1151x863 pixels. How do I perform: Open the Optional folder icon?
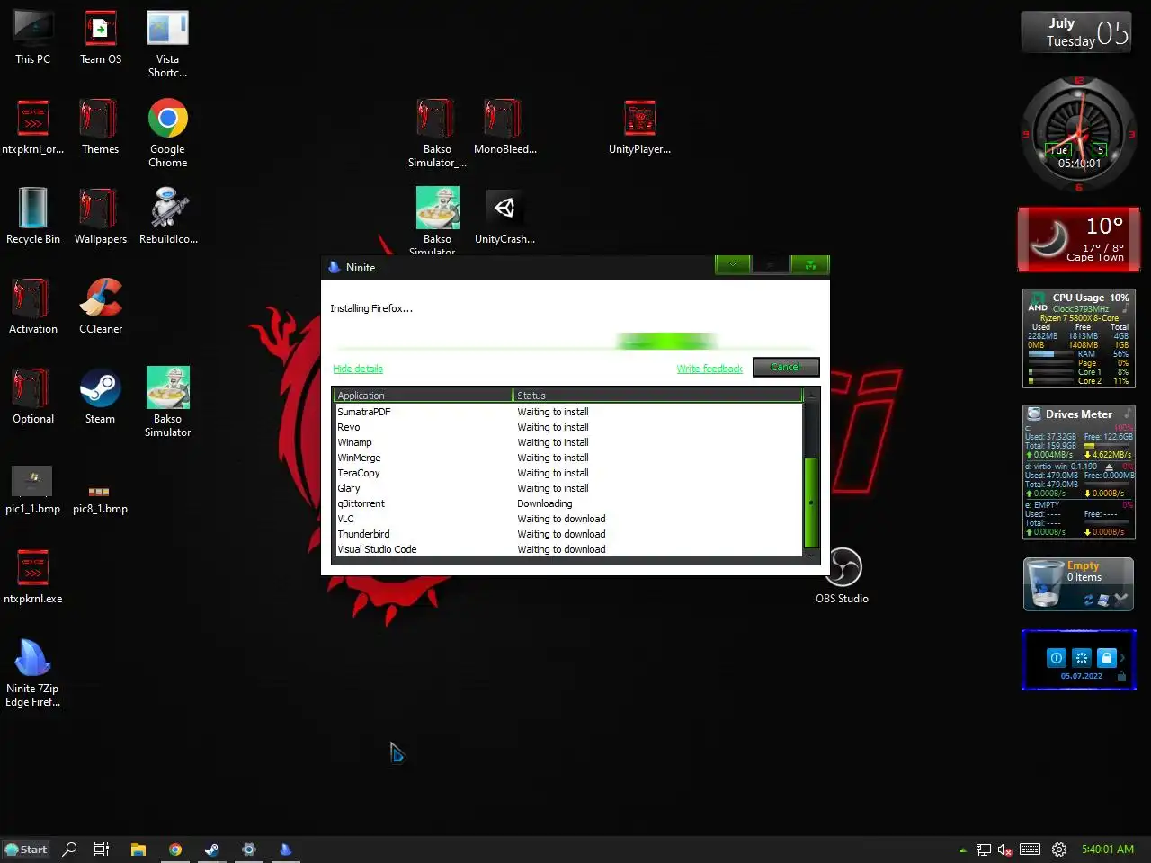[33, 396]
